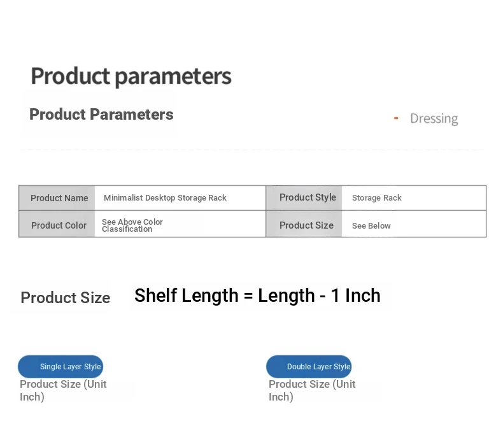The height and width of the screenshot is (447, 503).
Task: Select the bold 'Product Parameters' subheading
Action: pos(101,115)
